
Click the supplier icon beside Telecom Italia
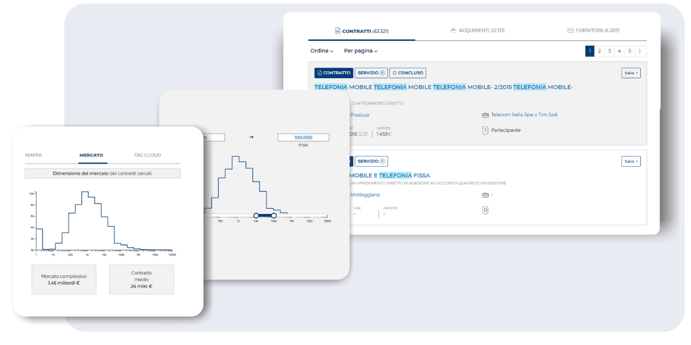click(485, 115)
